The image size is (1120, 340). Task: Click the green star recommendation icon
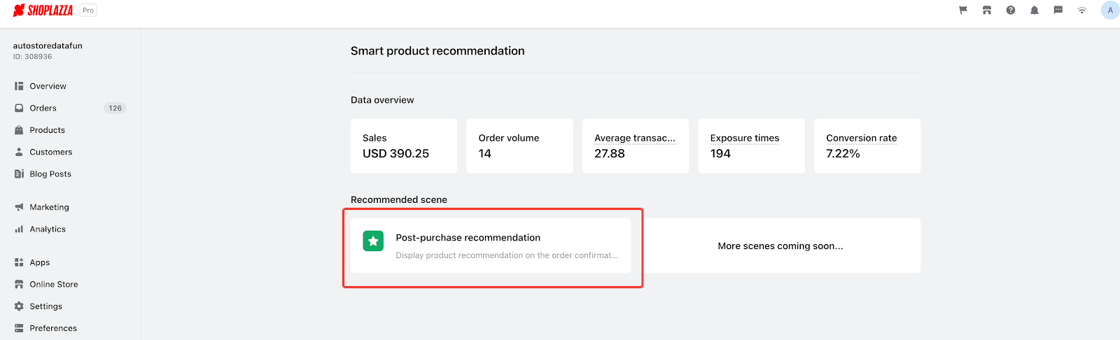373,241
